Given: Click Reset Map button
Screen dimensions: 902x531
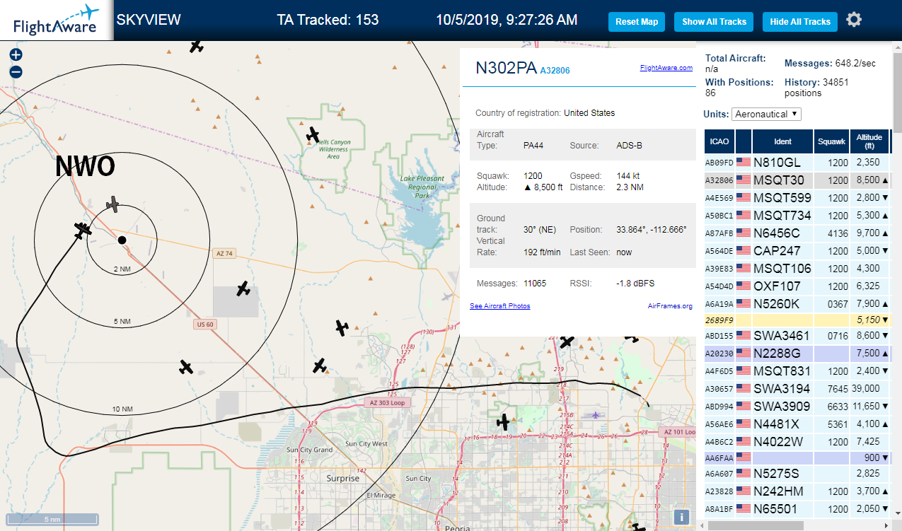Looking at the screenshot, I should tap(637, 22).
